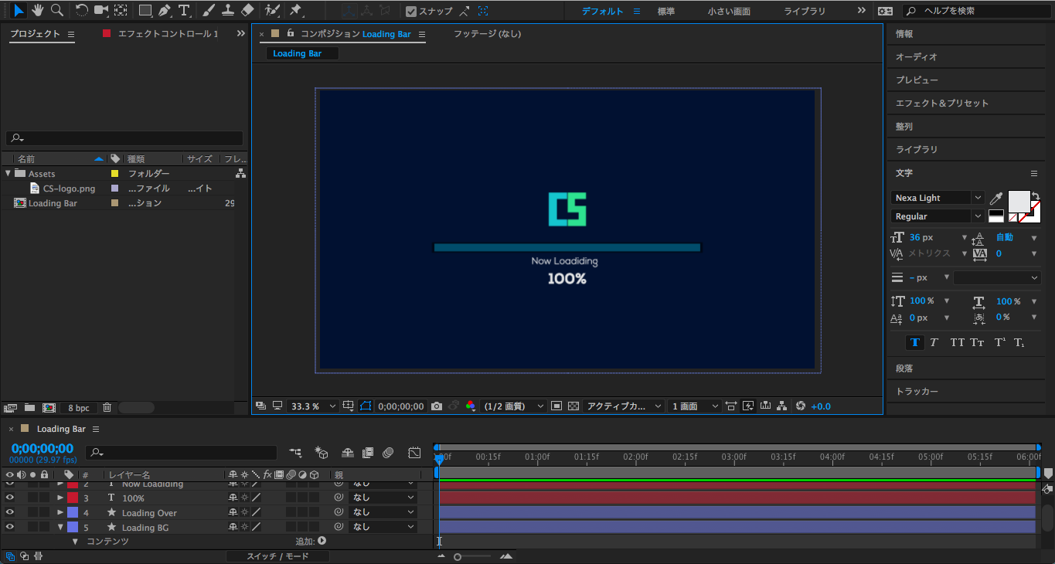The width and height of the screenshot is (1055, 564).
Task: Toggle the Snap checkbox
Action: pos(411,12)
